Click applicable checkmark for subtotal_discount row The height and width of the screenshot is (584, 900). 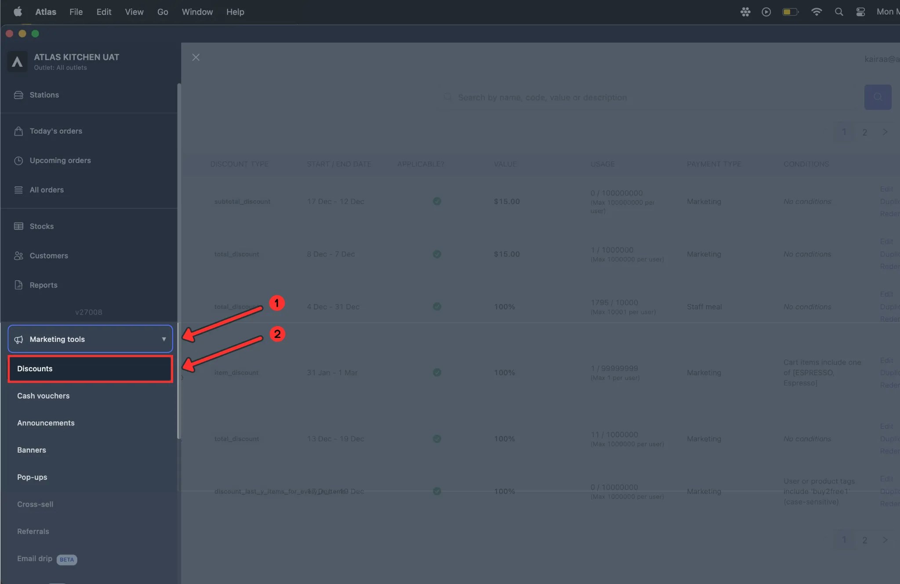click(x=437, y=201)
